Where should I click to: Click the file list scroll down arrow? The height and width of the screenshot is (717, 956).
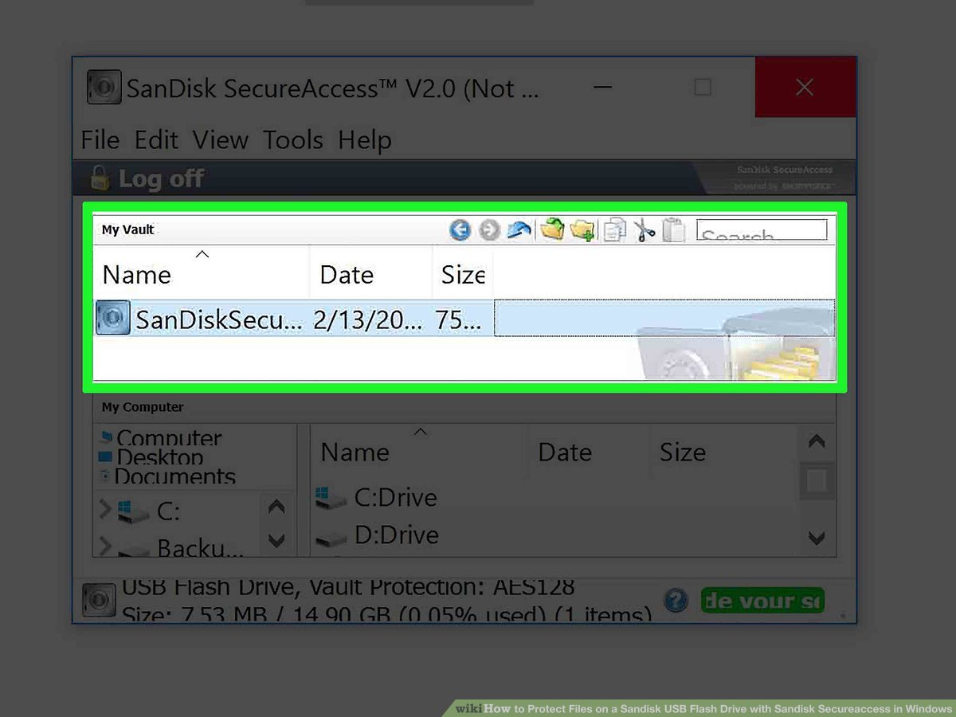click(817, 538)
